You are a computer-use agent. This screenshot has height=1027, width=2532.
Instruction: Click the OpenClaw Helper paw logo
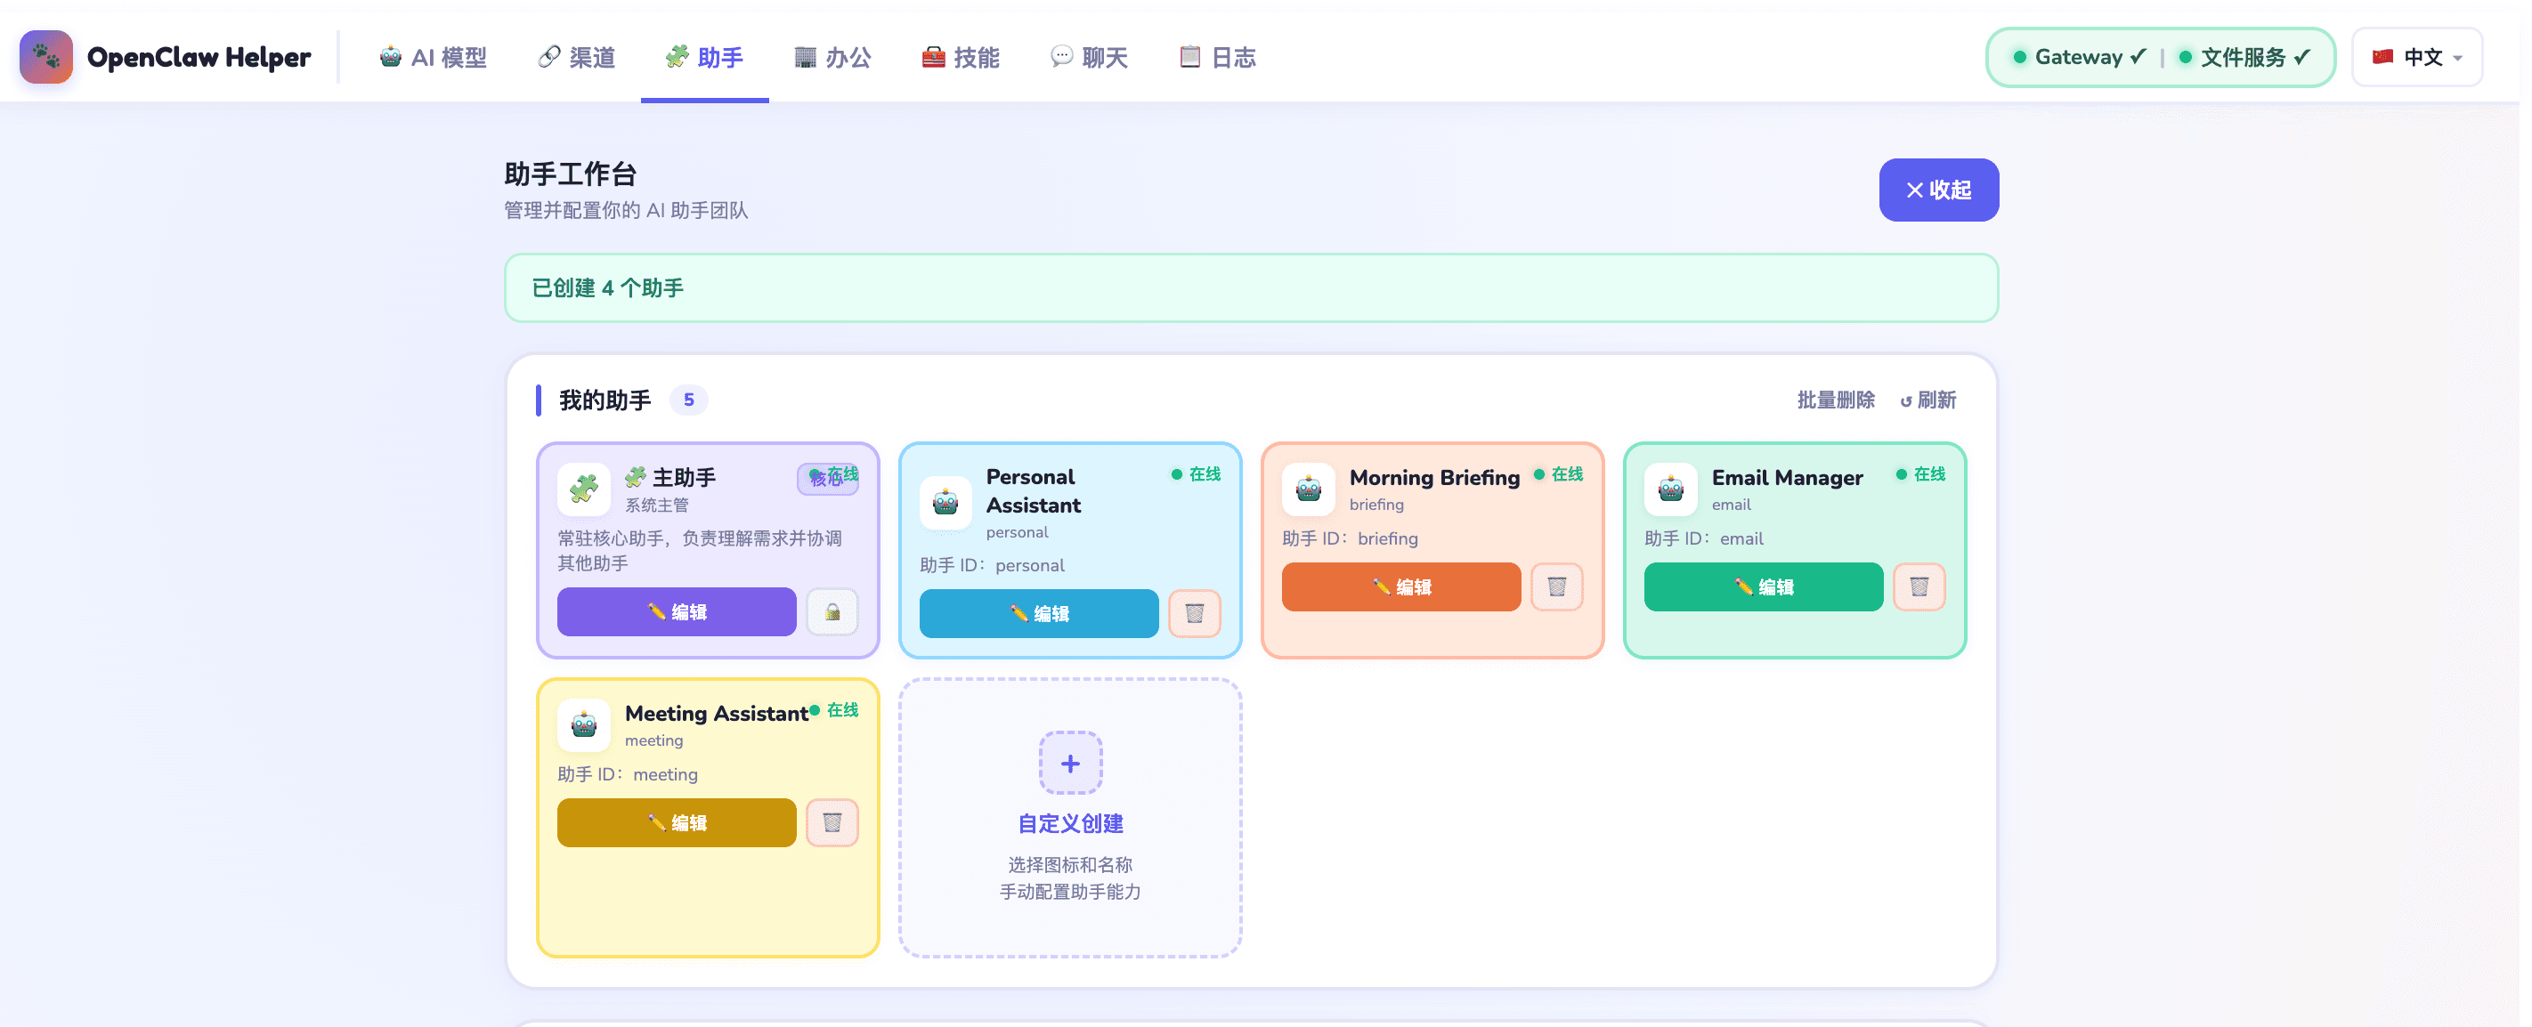(46, 57)
